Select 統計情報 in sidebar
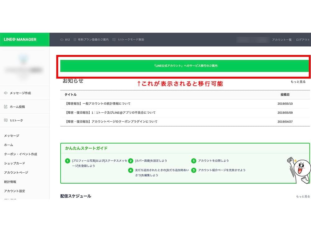Image resolution: width=311 pixels, height=233 pixels. pyautogui.click(x=10, y=182)
